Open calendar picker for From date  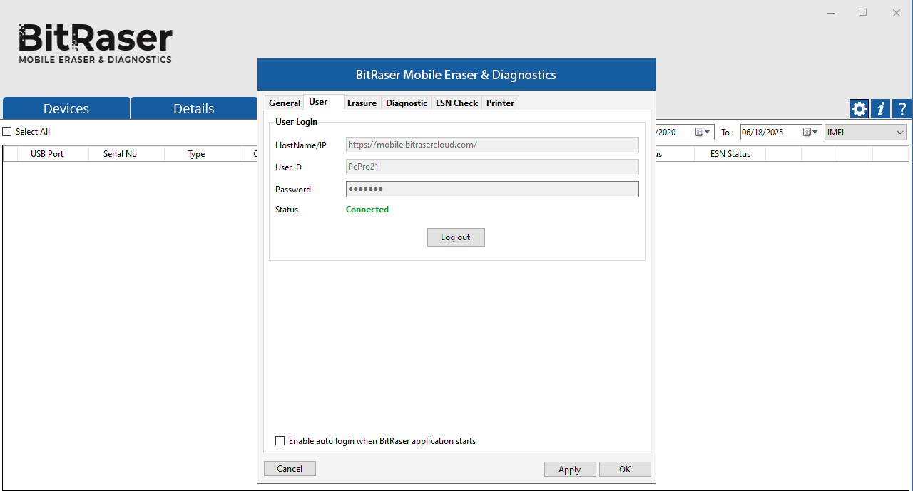pyautogui.click(x=703, y=132)
